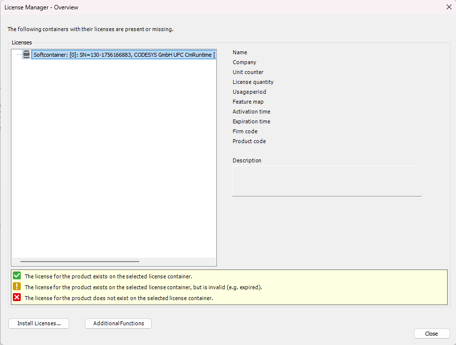This screenshot has width=456, height=345.
Task: Click the Expiration time label
Action: click(x=251, y=121)
